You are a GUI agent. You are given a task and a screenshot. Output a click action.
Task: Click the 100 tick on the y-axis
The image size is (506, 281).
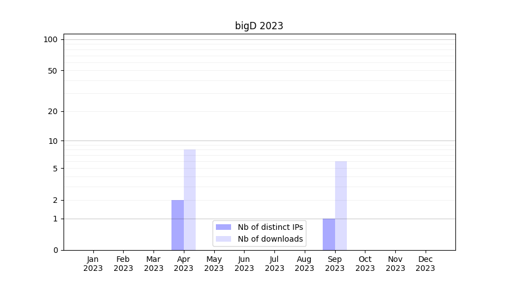51,39
